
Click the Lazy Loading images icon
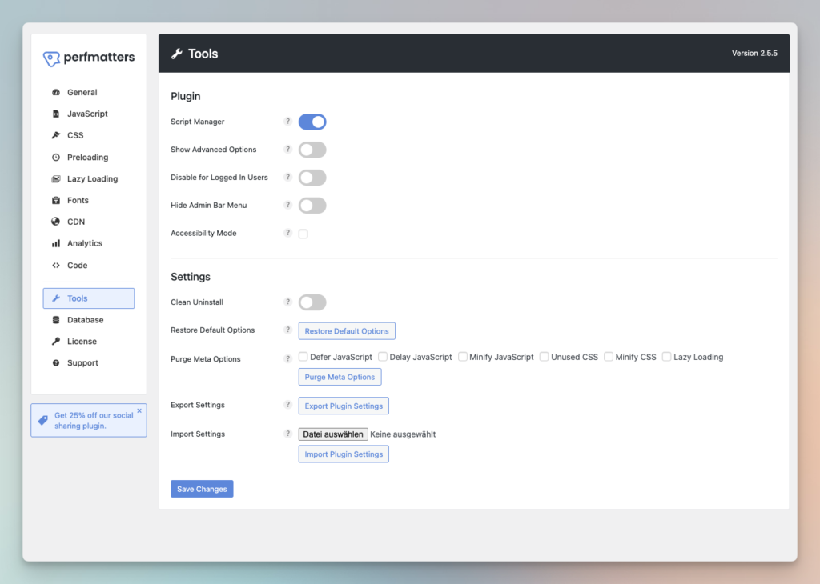coord(56,178)
